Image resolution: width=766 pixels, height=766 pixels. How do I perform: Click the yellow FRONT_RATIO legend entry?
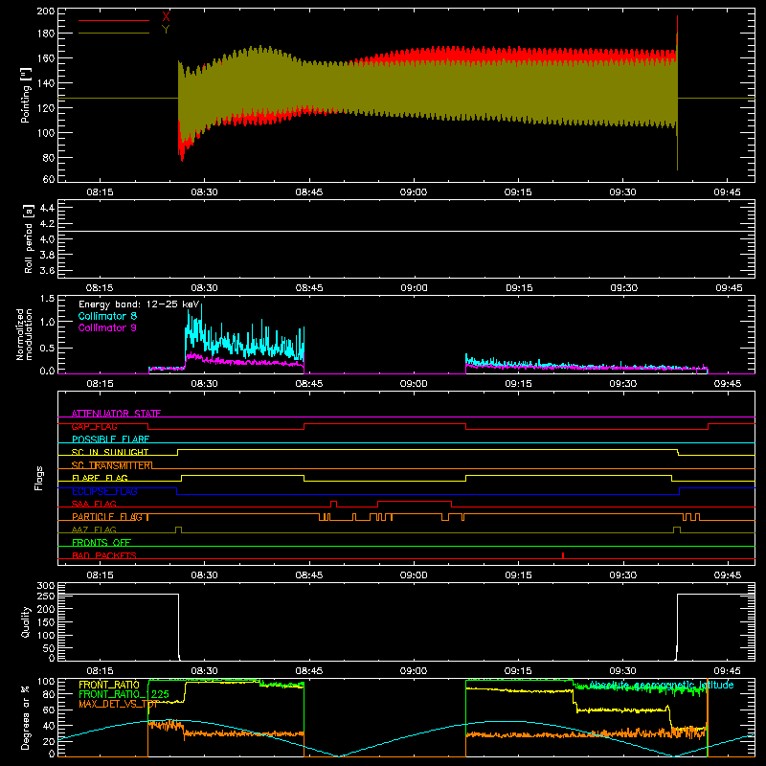pos(109,685)
